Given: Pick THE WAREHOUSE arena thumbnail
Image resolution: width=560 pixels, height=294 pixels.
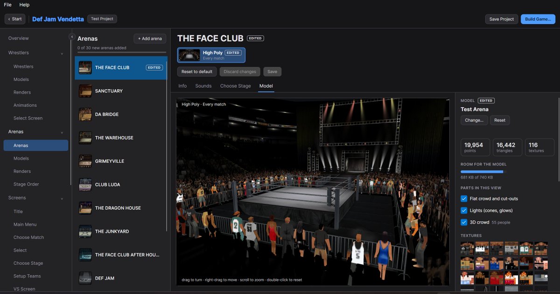Looking at the screenshot, I should pos(85,138).
